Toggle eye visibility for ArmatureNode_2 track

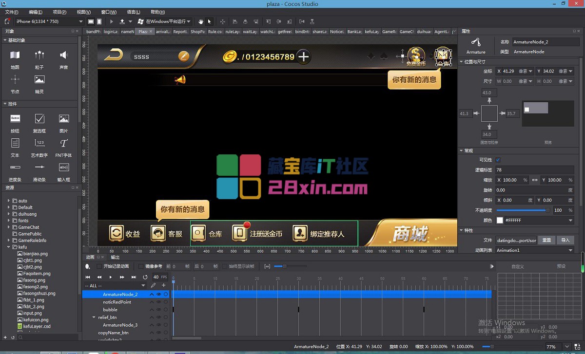coord(158,295)
